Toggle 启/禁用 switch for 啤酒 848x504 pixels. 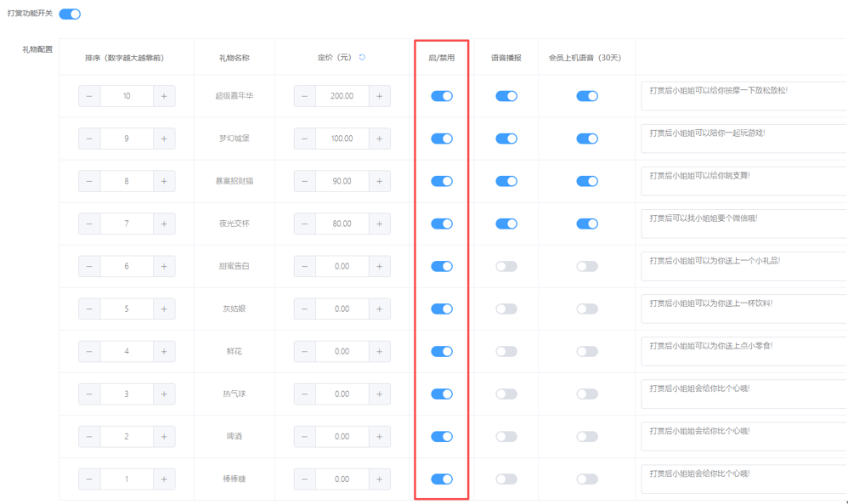[x=442, y=436]
